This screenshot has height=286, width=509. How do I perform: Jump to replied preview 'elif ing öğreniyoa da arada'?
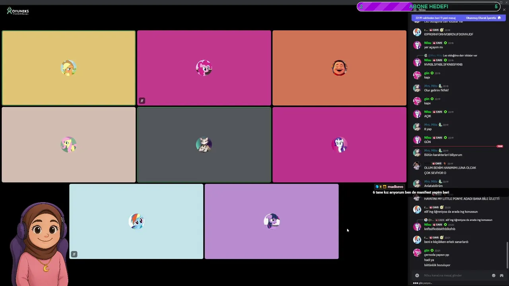(469, 220)
